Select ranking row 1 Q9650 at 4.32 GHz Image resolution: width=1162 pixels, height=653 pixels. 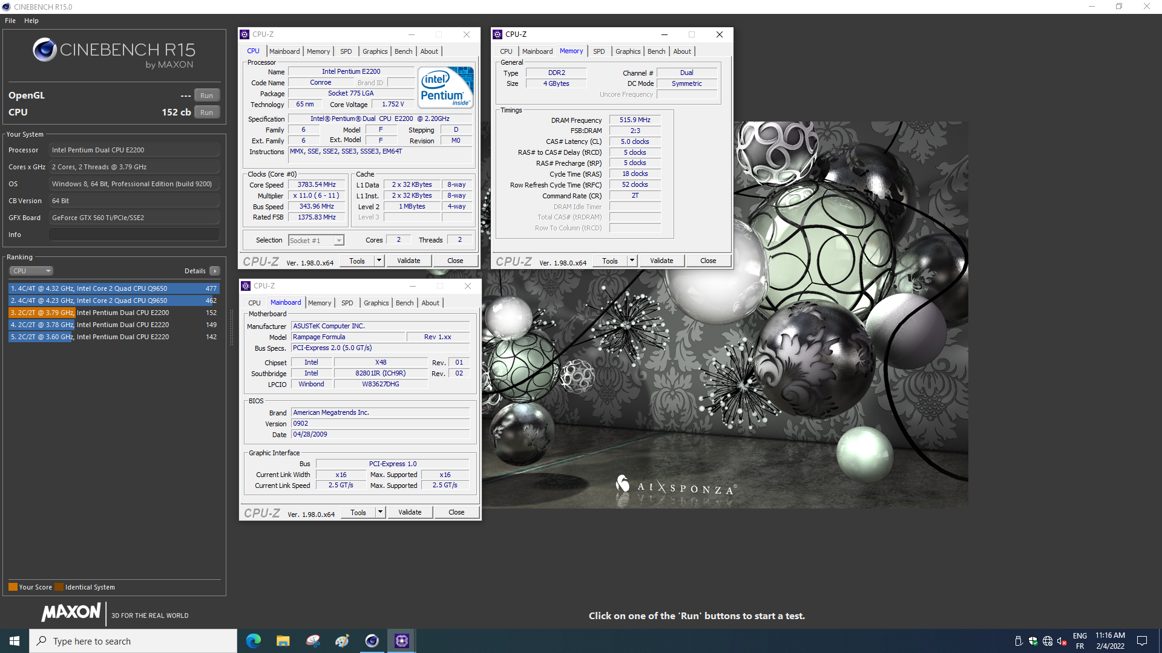pos(114,288)
